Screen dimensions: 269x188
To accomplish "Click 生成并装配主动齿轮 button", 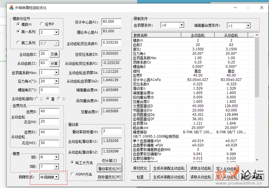I will point(169,168).
